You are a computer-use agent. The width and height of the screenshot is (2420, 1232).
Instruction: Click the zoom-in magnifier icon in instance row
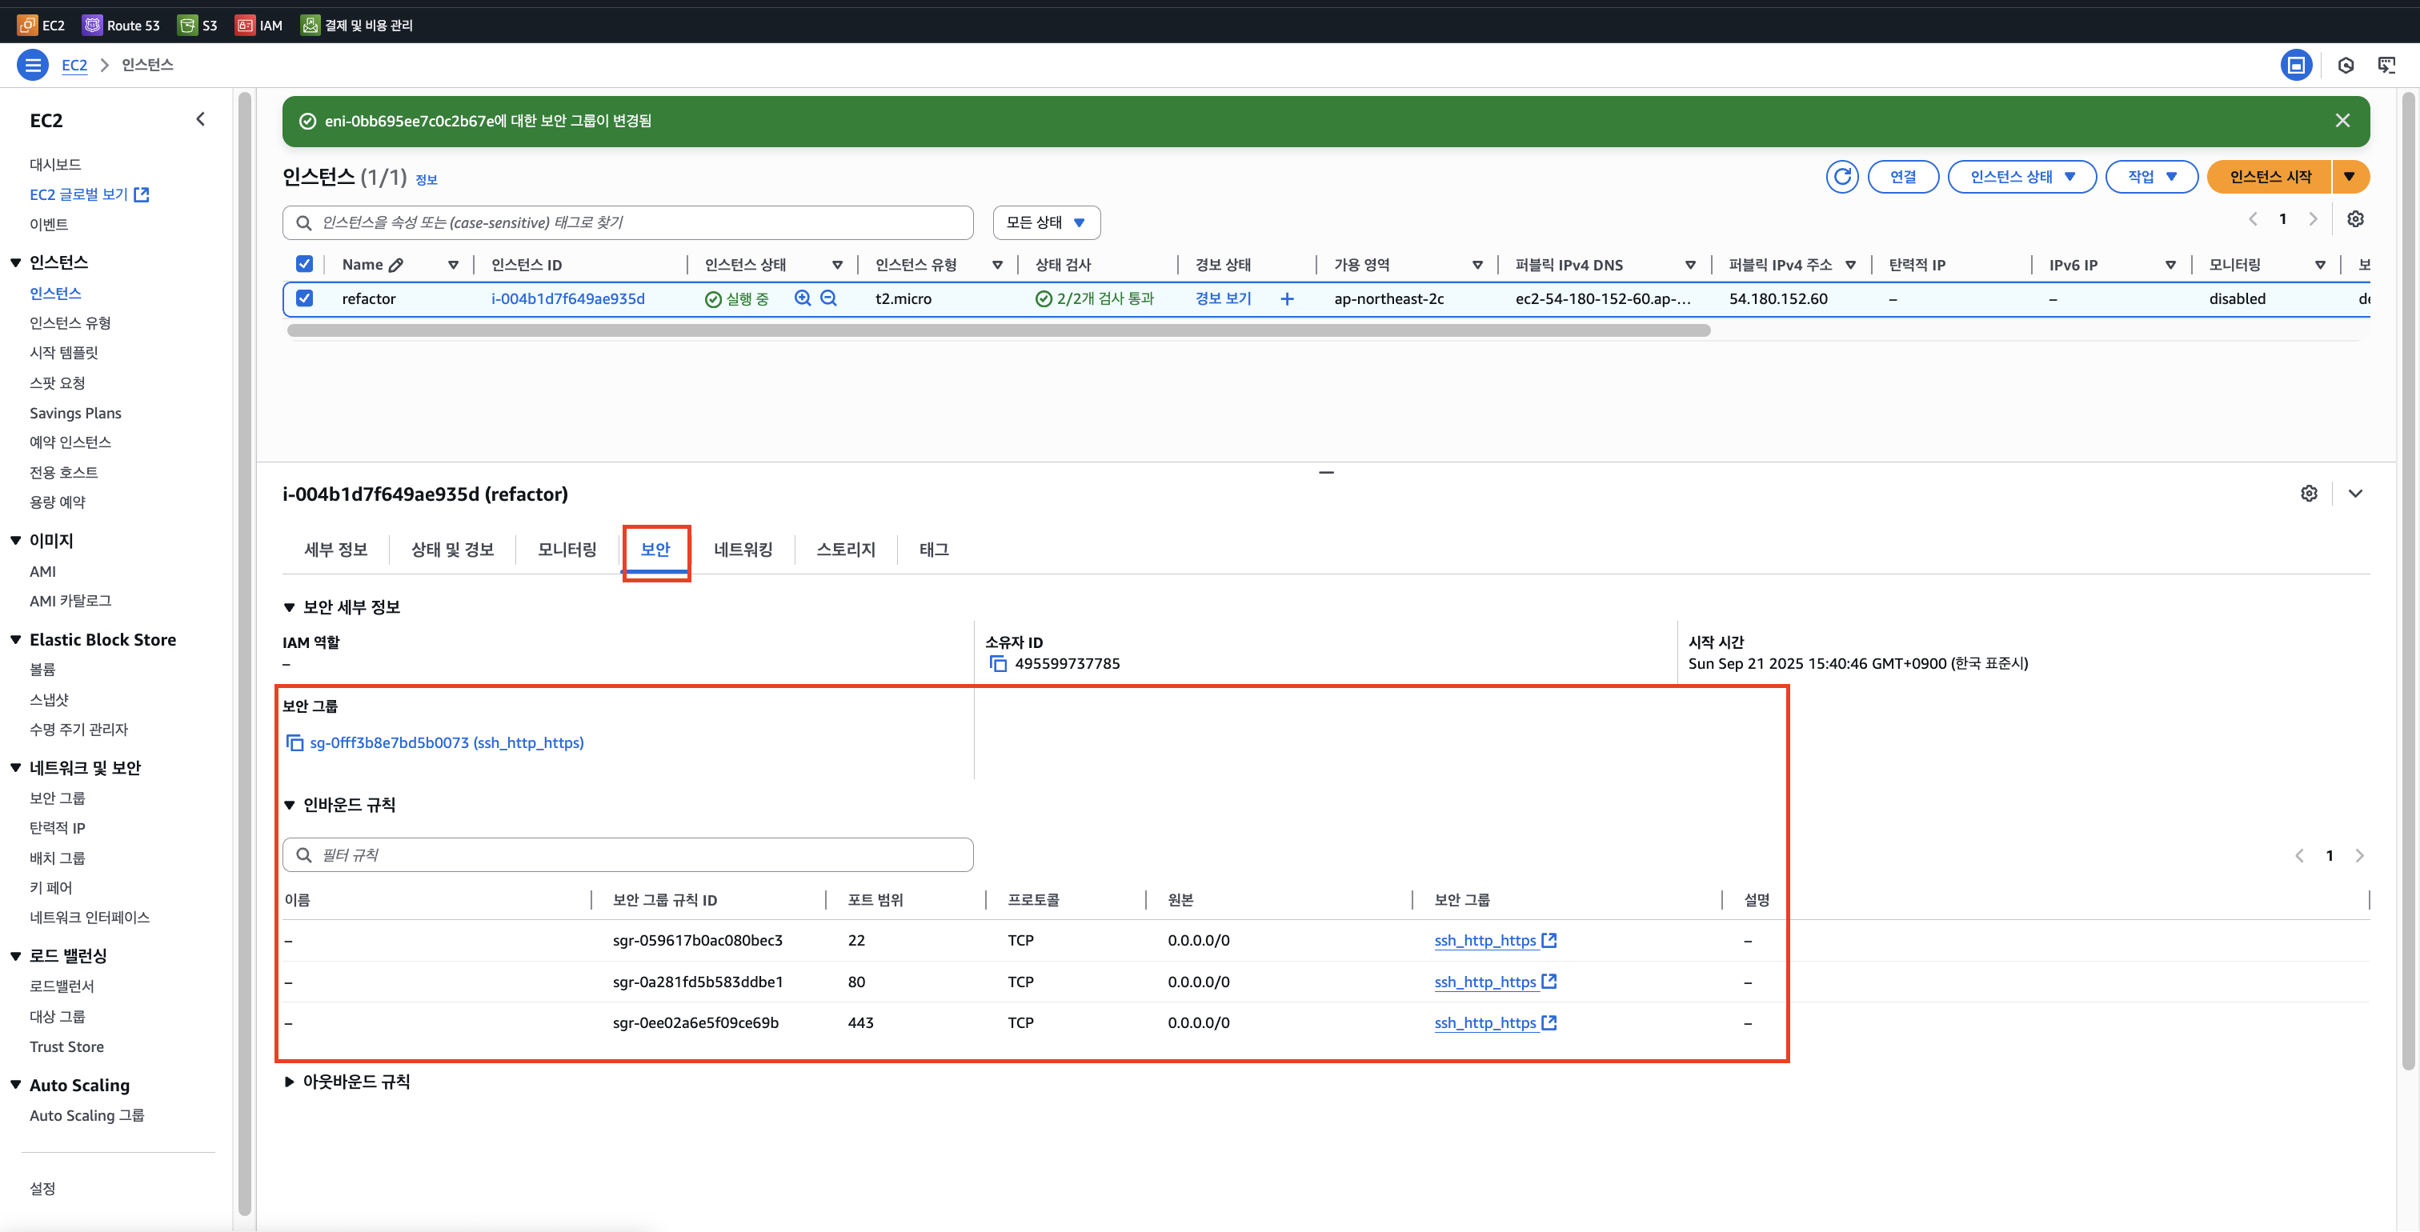click(803, 298)
